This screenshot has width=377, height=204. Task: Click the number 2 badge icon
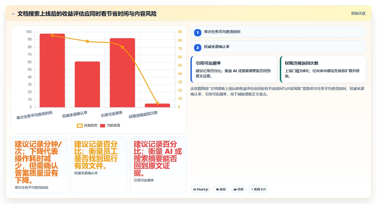198,48
